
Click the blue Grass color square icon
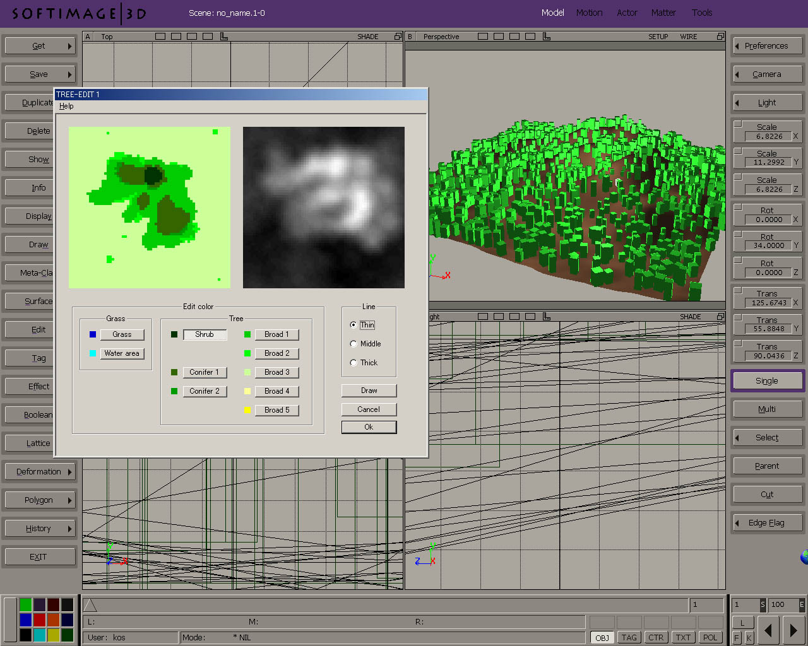93,334
